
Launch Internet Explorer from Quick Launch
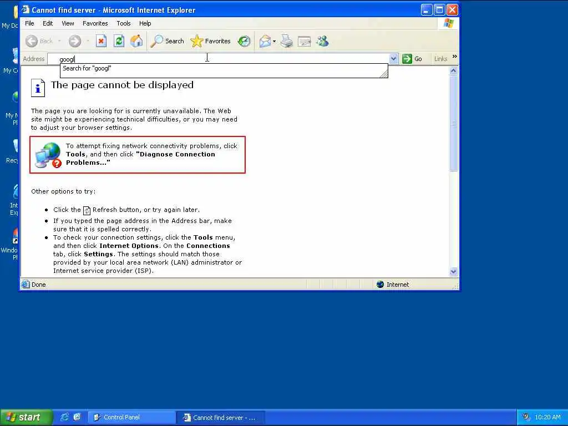(64, 417)
